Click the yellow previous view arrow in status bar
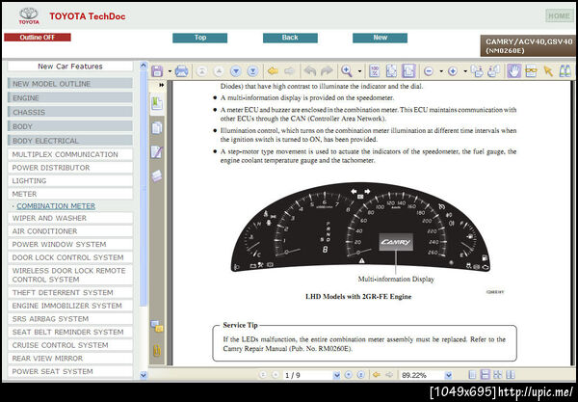This screenshot has width=578, height=402. [377, 375]
